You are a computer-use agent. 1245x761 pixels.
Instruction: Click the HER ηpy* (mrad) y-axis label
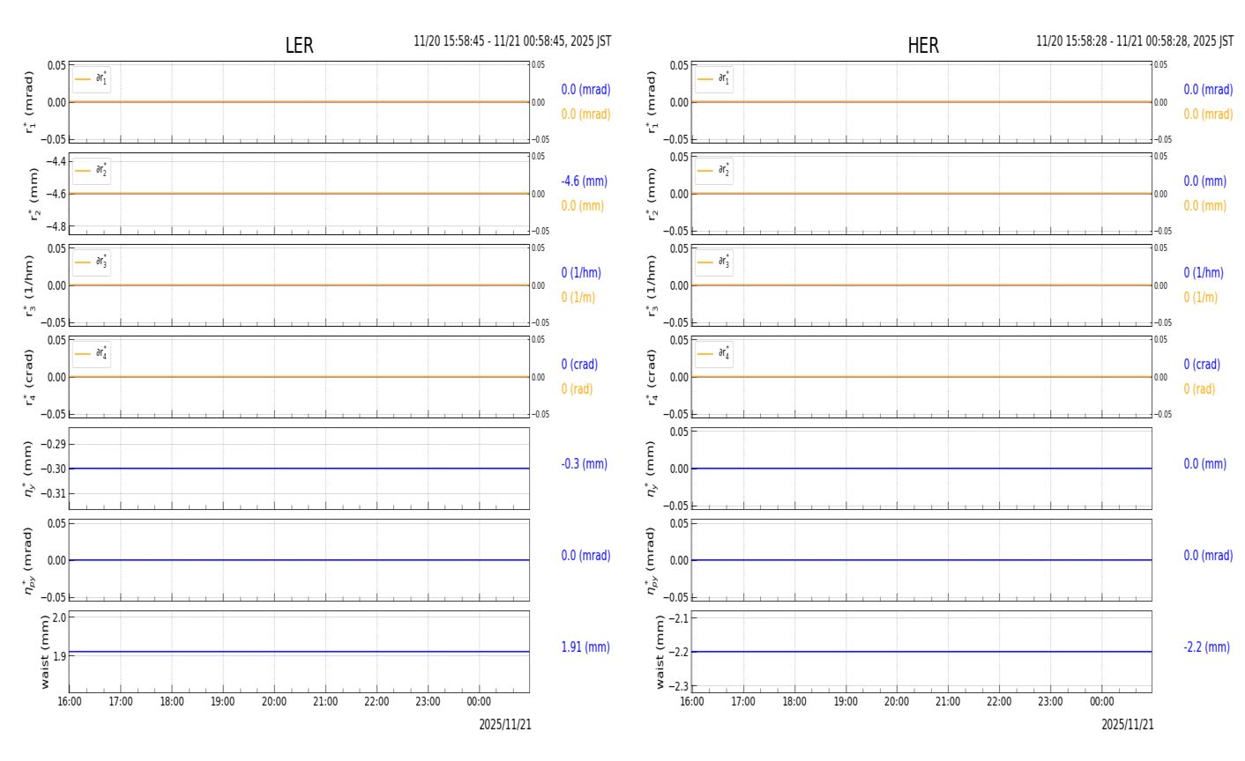652,560
